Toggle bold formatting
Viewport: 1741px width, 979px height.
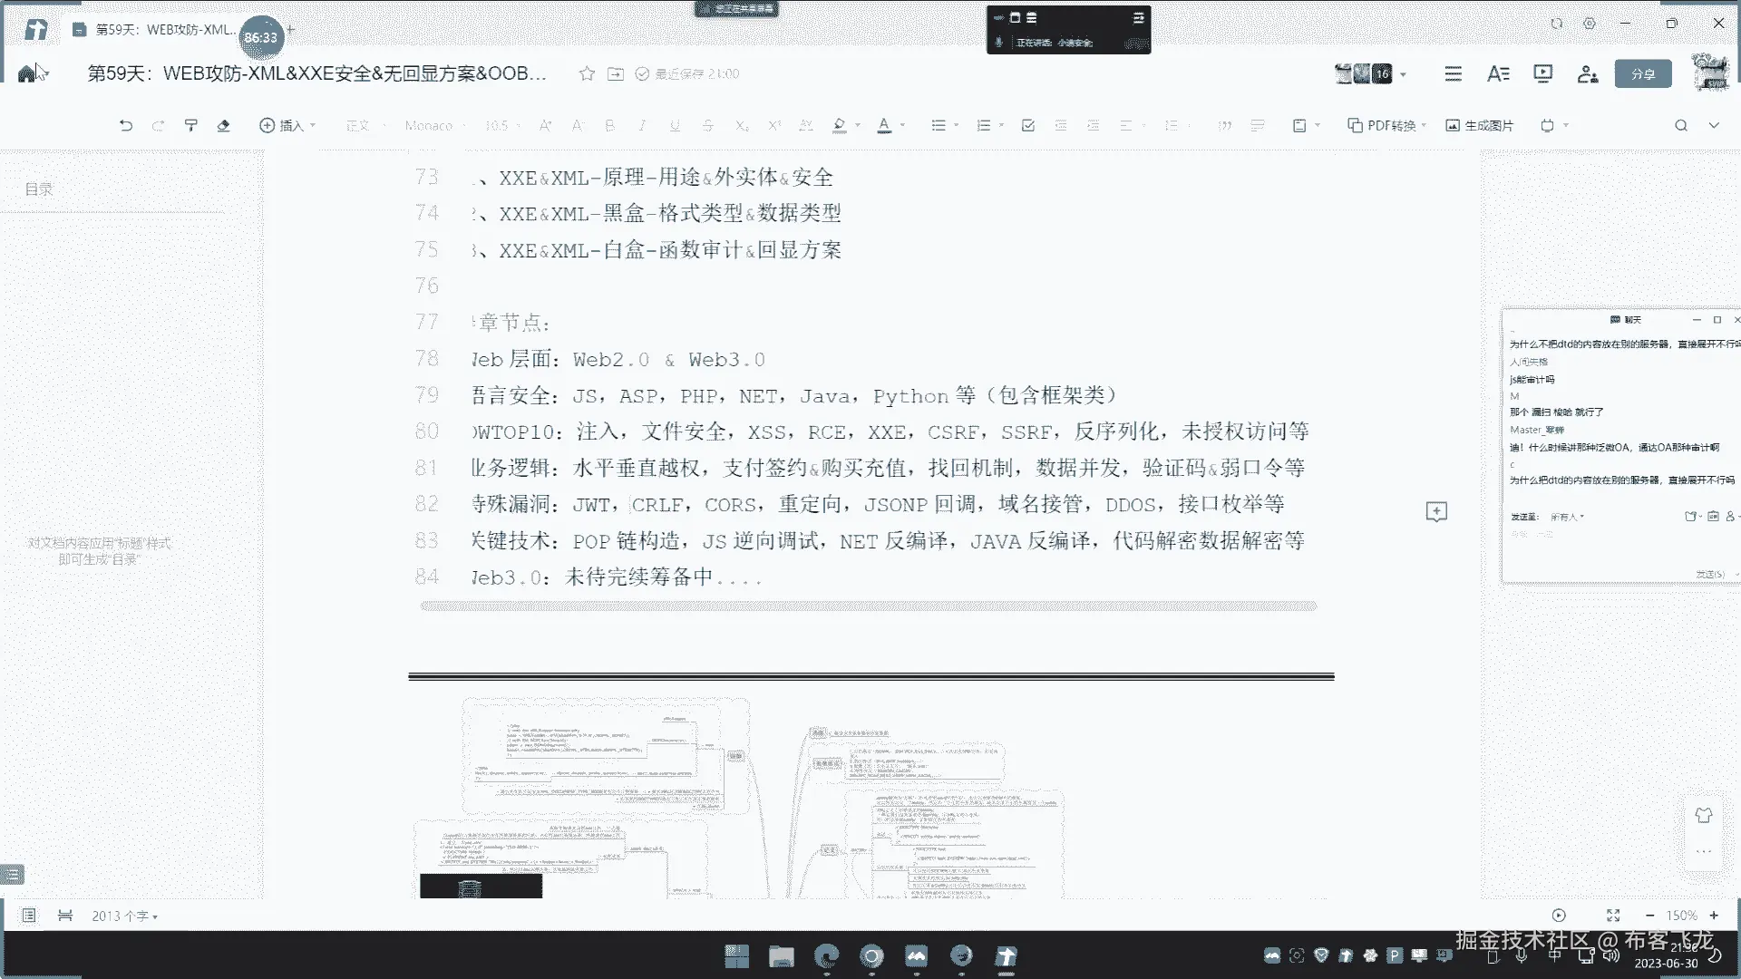click(609, 125)
